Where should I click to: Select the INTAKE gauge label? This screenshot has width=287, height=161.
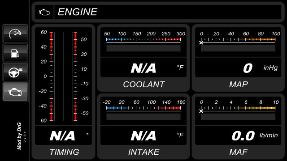[143, 152]
